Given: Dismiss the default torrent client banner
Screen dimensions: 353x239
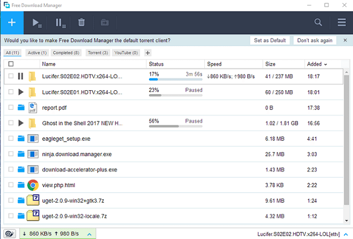Looking at the screenshot, I should click(345, 40).
